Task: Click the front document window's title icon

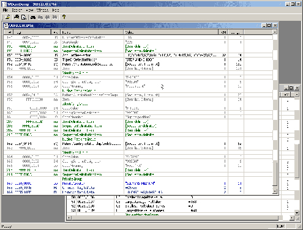Action: point(6,26)
